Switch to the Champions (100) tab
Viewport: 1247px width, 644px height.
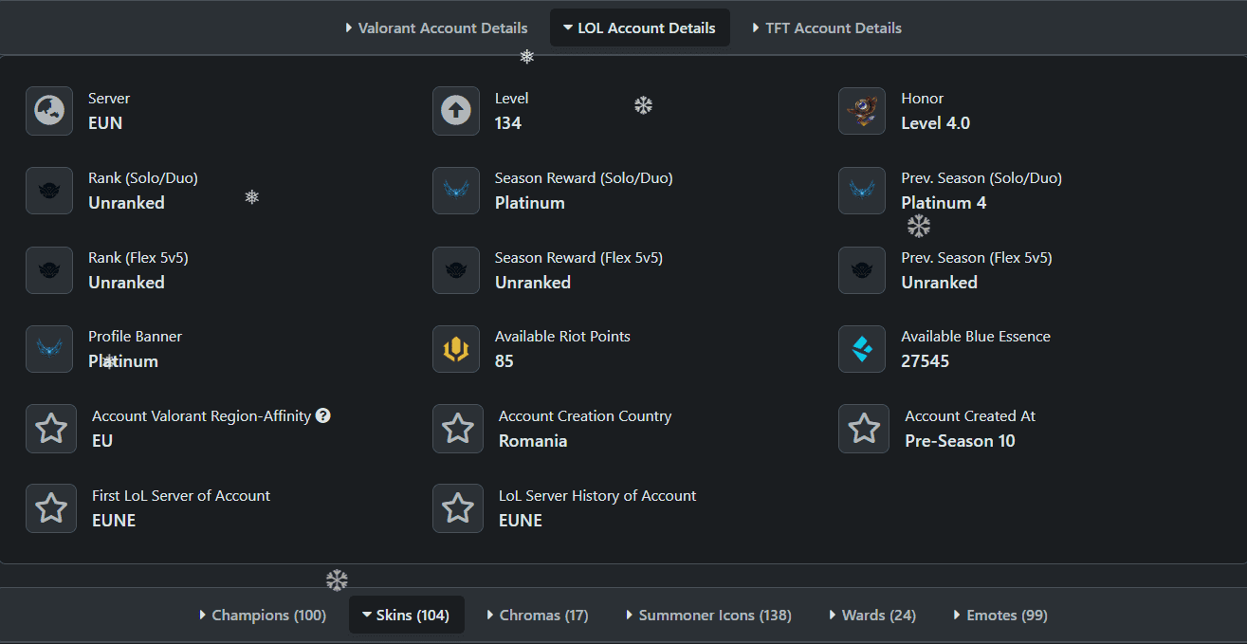[263, 615]
